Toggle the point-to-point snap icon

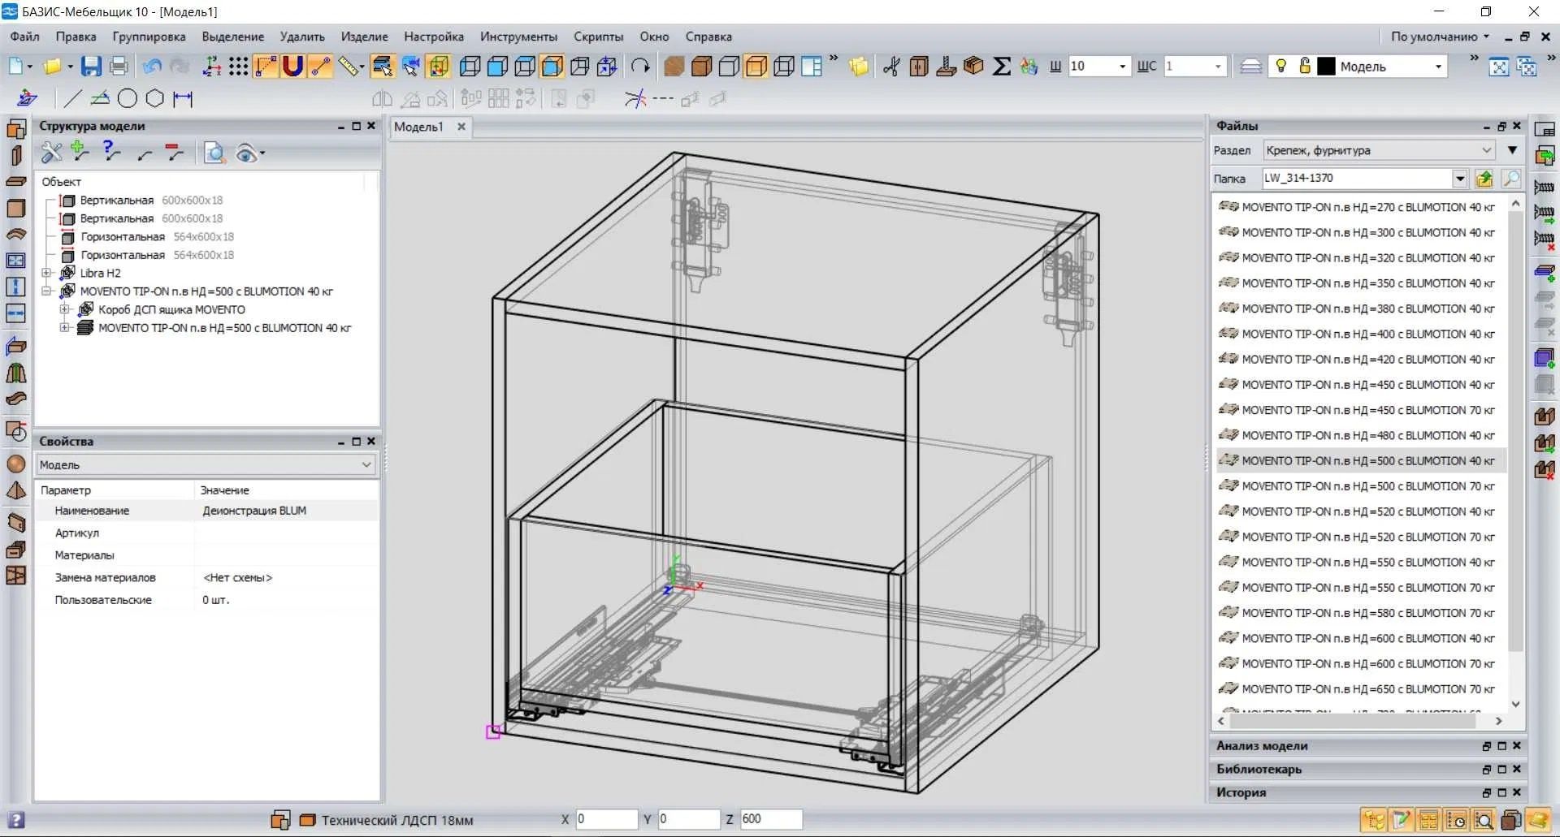(x=321, y=67)
